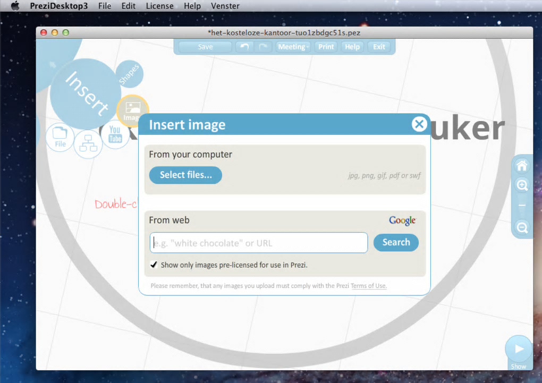Open the Terms of Use link

368,286
